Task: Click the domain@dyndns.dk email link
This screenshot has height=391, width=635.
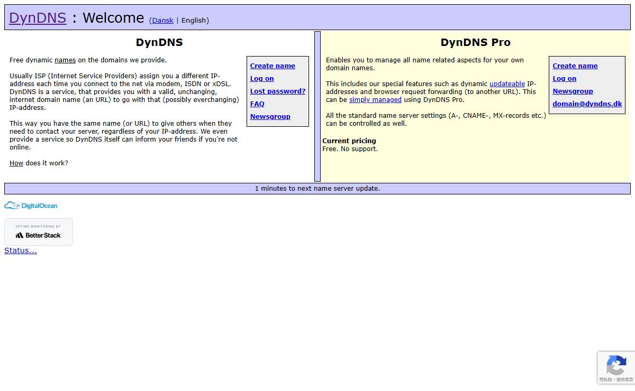Action: click(x=587, y=104)
